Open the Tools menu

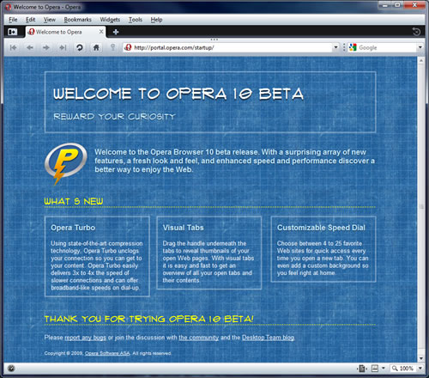coord(136,20)
